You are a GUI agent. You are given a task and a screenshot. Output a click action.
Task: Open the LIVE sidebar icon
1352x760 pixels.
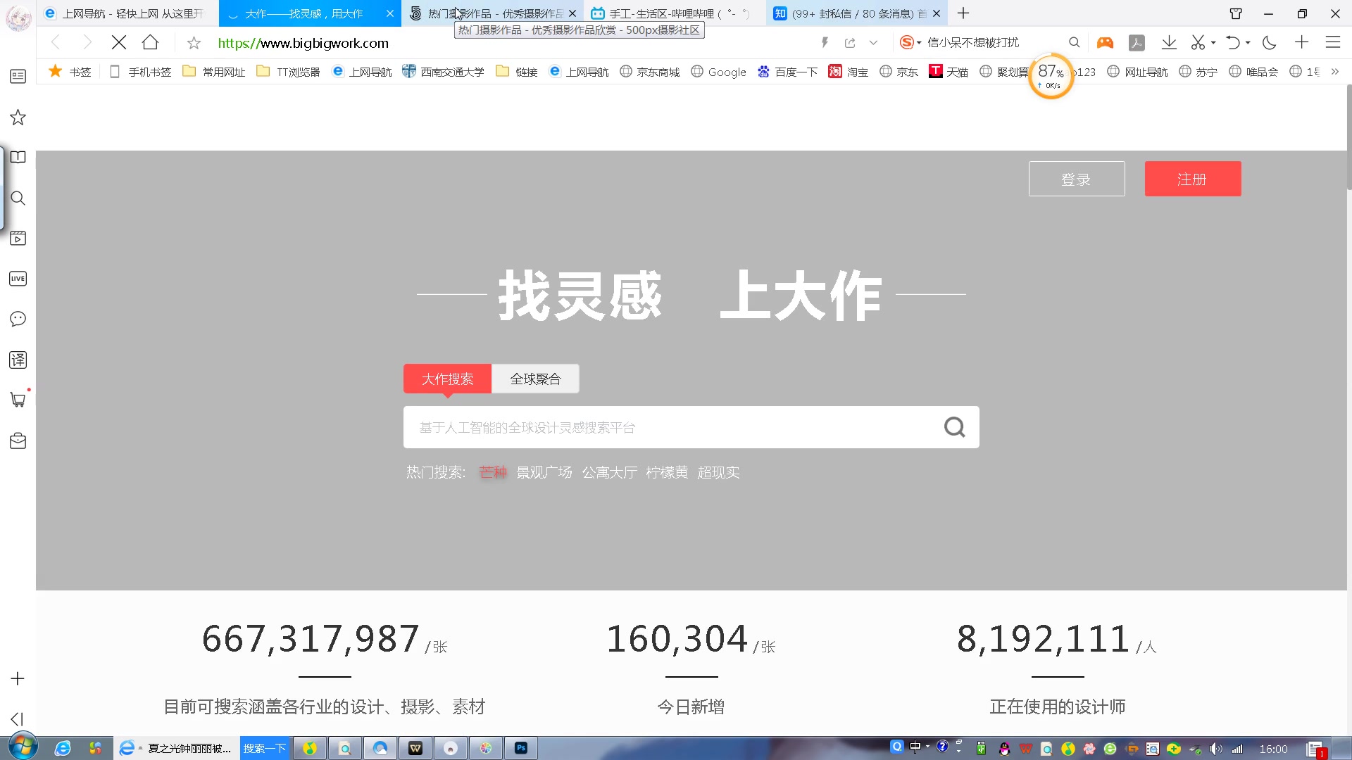[18, 279]
